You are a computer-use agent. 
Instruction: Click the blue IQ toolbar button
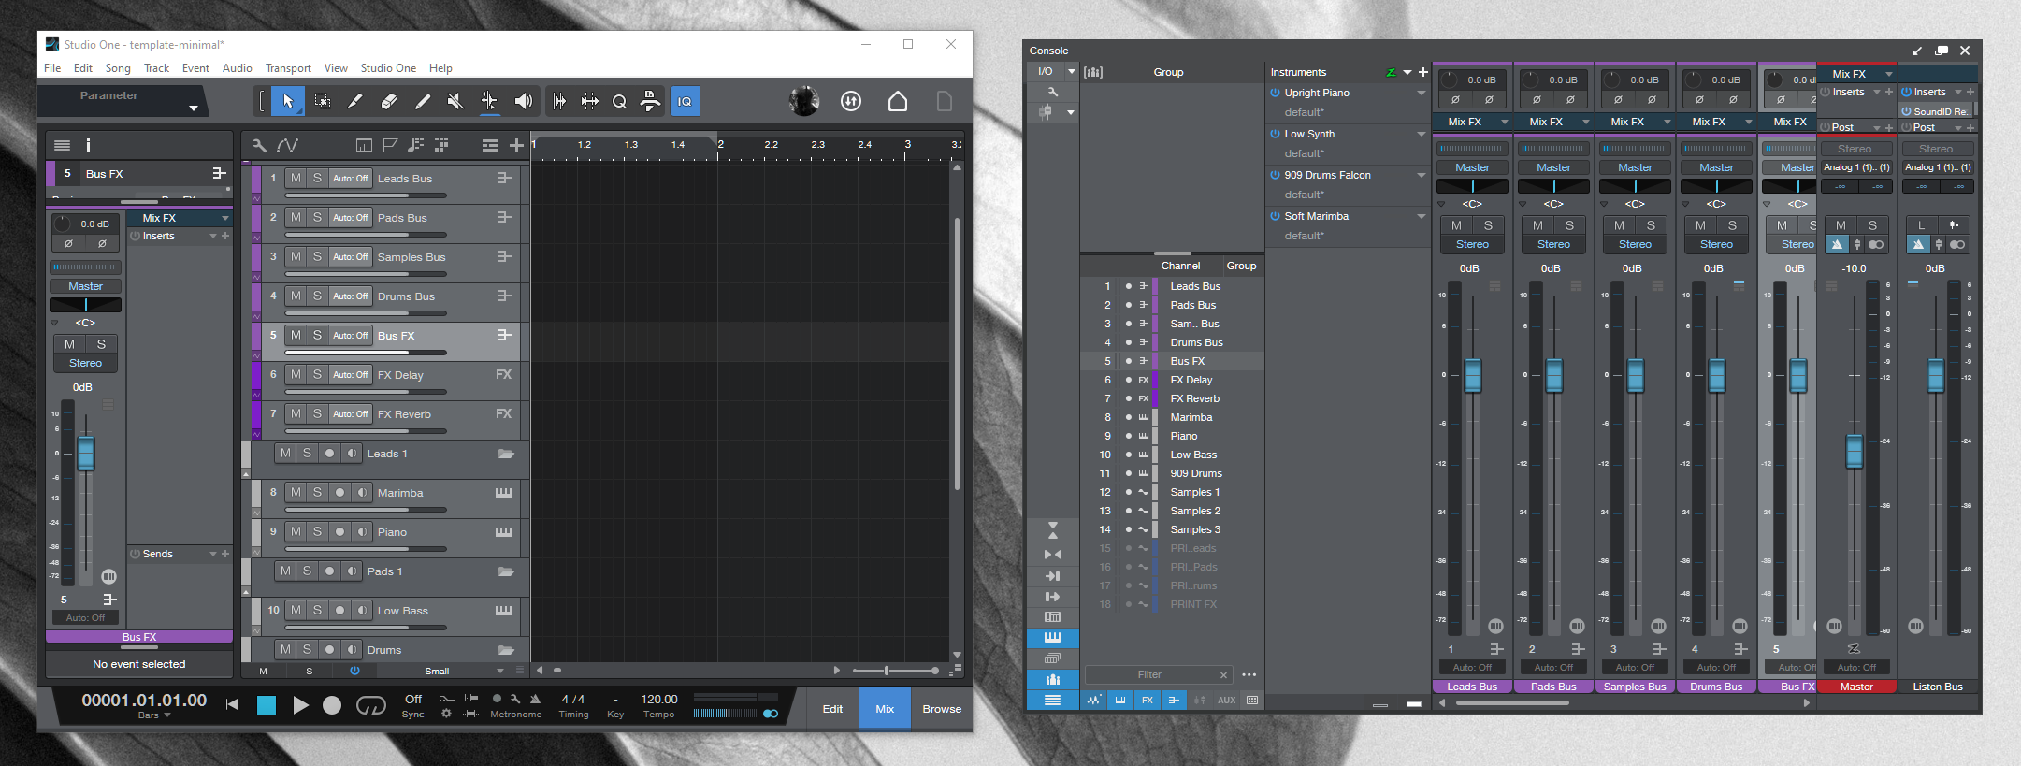point(685,101)
